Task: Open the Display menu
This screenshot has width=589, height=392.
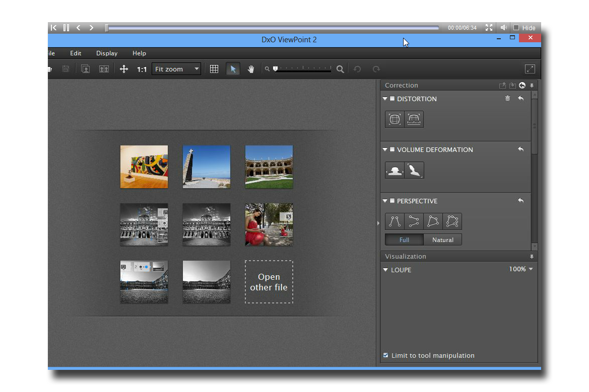Action: 107,53
